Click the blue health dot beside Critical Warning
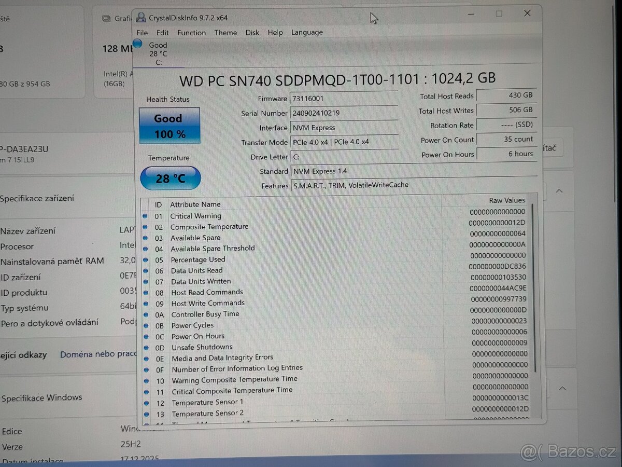 click(146, 216)
